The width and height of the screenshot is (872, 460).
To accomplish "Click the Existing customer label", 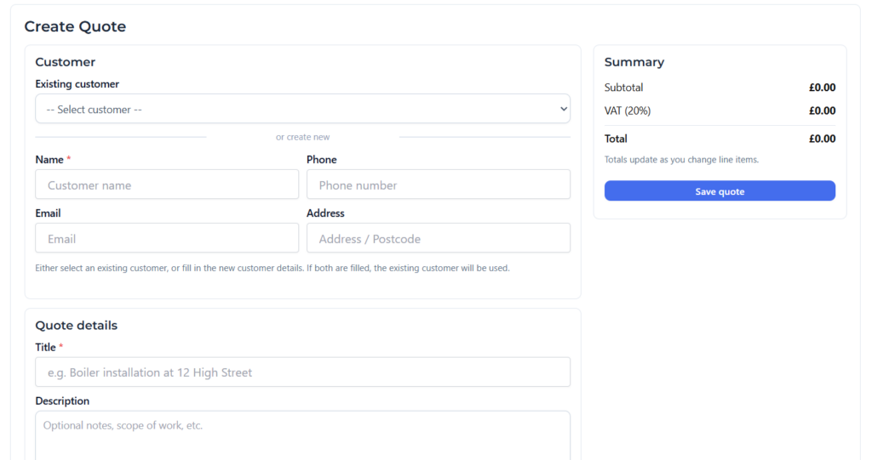I will pyautogui.click(x=77, y=84).
